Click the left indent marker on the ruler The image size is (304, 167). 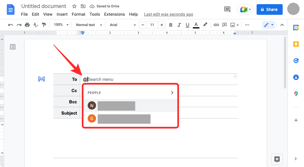pyautogui.click(x=83, y=33)
